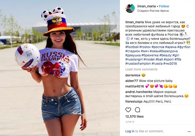Screen dimensions: 195x136
Task: Like the post with heart icon
Action: [128, 110]
